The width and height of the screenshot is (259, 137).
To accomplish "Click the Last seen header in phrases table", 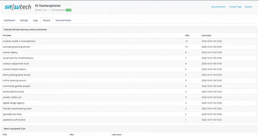I will click(206, 35).
